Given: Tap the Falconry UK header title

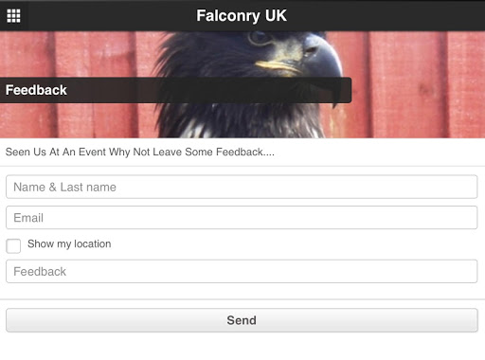Looking at the screenshot, I should [242, 15].
